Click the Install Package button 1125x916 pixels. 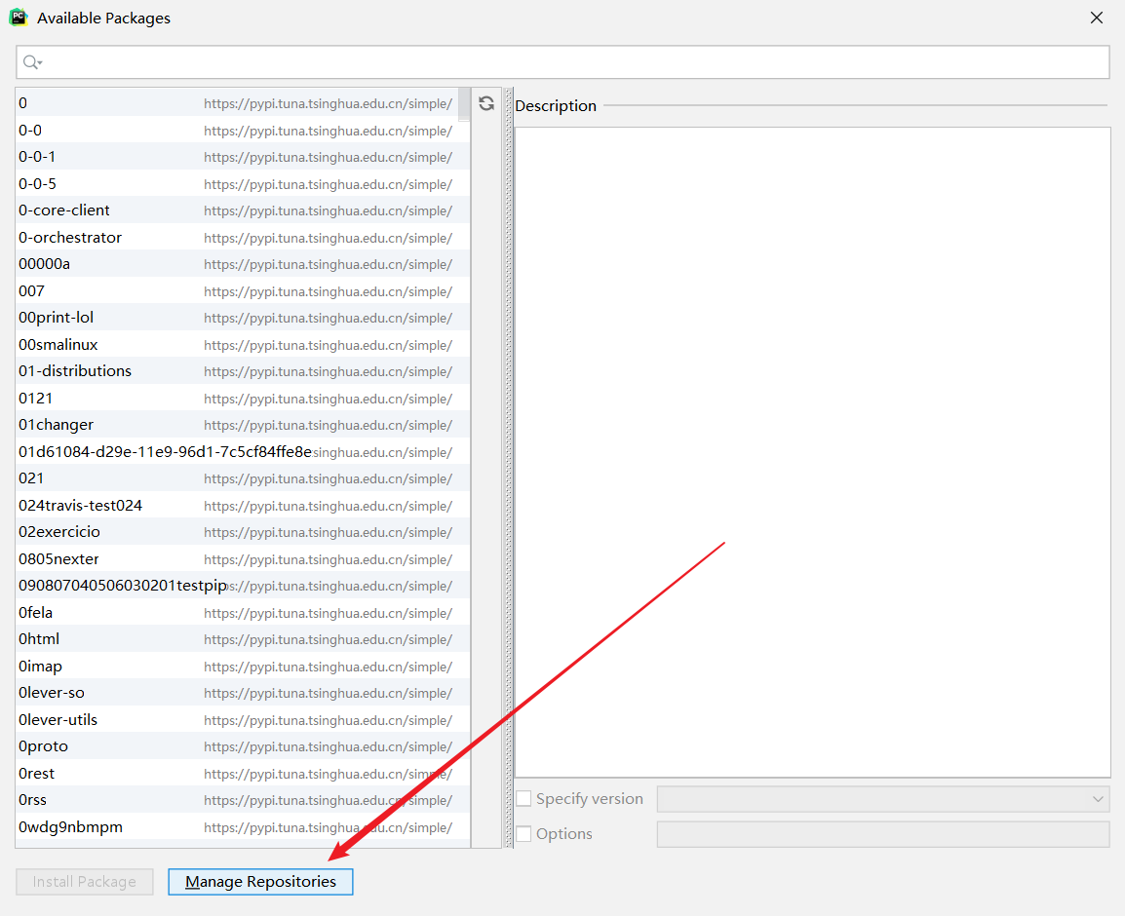[85, 882]
